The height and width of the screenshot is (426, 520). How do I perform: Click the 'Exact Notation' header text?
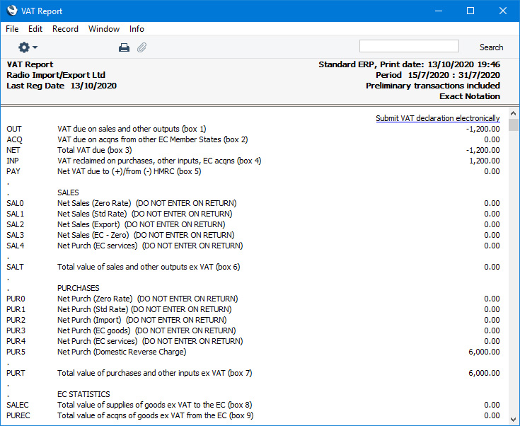point(470,96)
